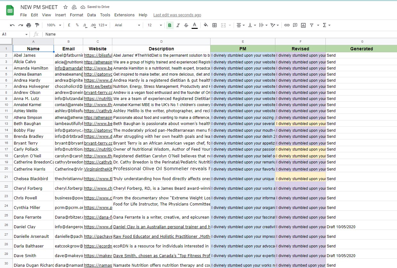Open the vertical align dropdown
Viewport: 397px width, 268px height.
pos(252,25)
